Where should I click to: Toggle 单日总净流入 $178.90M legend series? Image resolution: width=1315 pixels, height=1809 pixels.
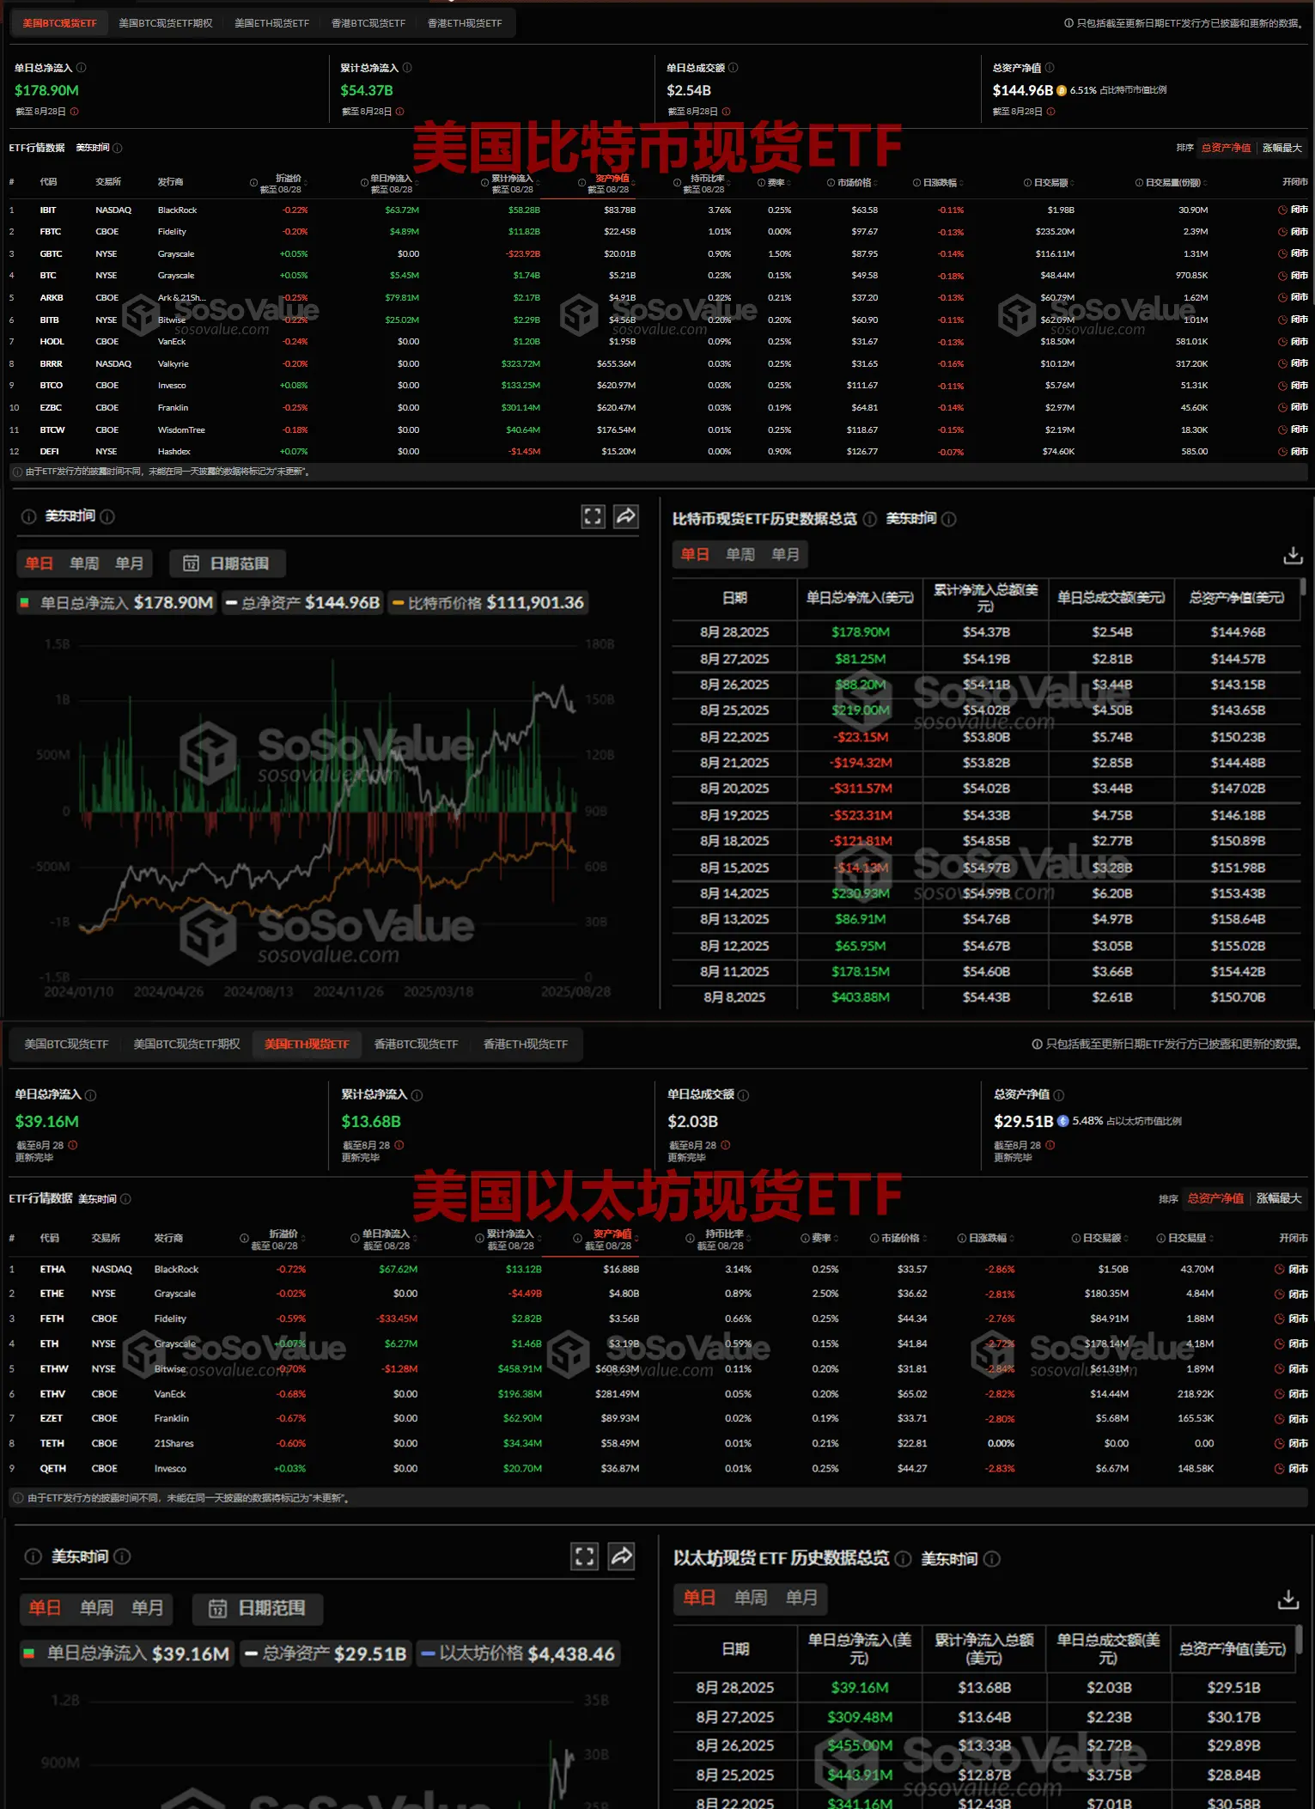tap(116, 603)
